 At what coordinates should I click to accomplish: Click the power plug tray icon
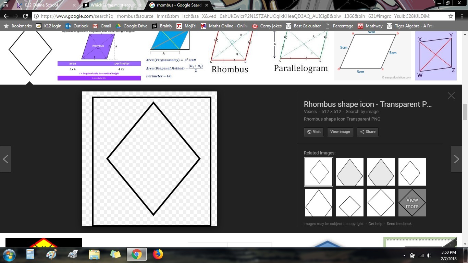[412, 255]
